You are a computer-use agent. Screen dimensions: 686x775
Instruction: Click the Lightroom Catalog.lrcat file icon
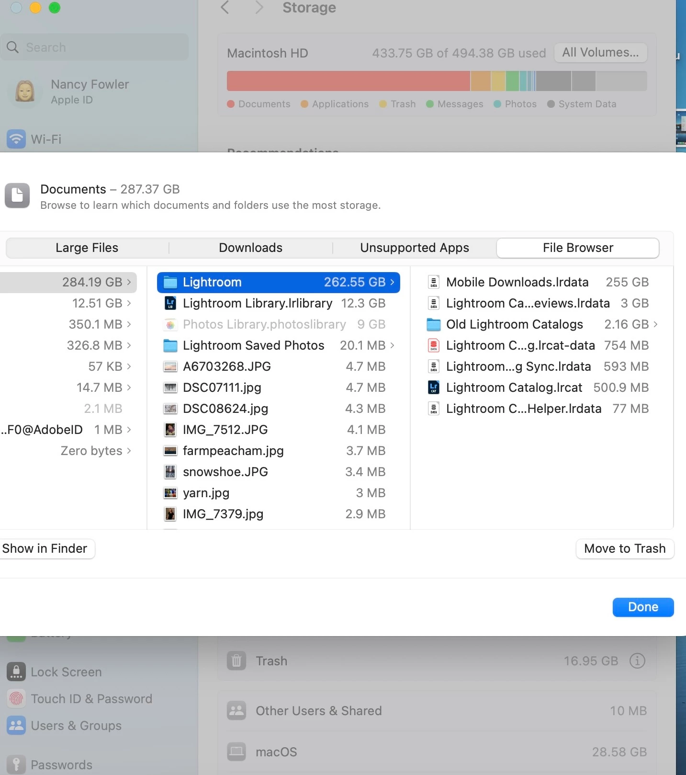tap(434, 387)
